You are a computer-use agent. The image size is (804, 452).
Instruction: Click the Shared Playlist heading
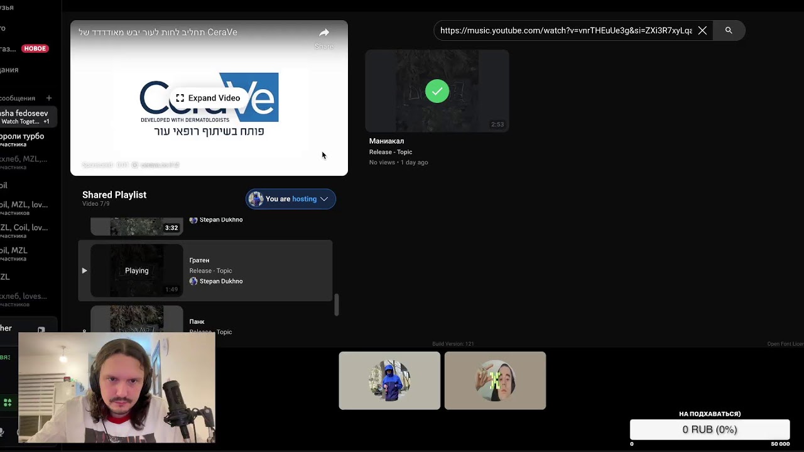(114, 195)
